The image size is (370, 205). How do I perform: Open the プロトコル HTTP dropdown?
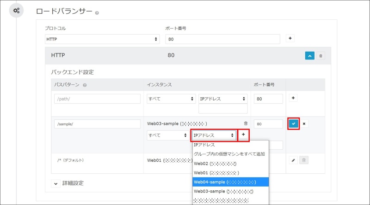(x=102, y=39)
